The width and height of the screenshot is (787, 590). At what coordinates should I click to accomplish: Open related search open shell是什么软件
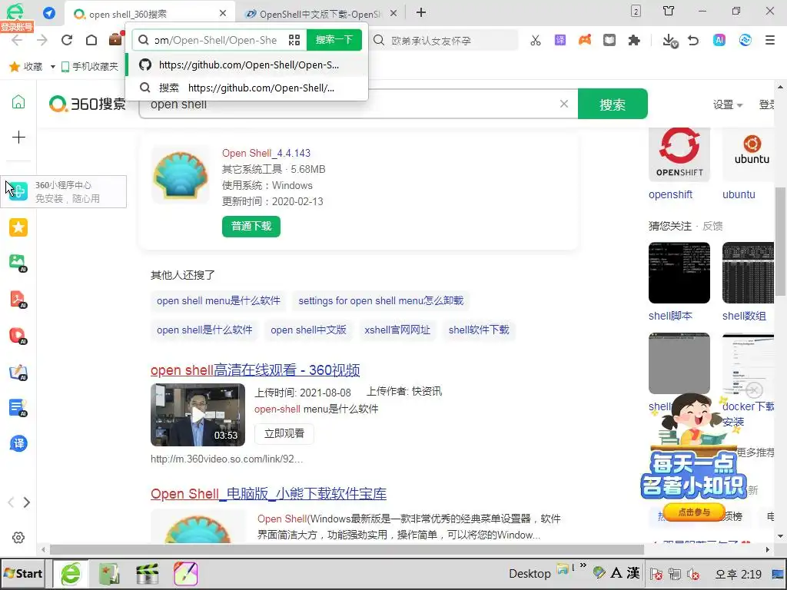(x=204, y=330)
